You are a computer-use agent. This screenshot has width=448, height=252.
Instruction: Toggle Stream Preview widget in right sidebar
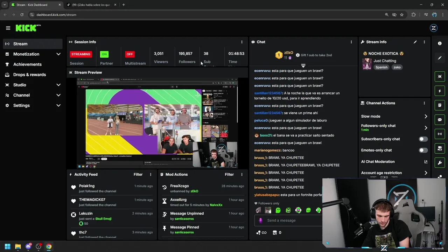pyautogui.click(x=440, y=76)
